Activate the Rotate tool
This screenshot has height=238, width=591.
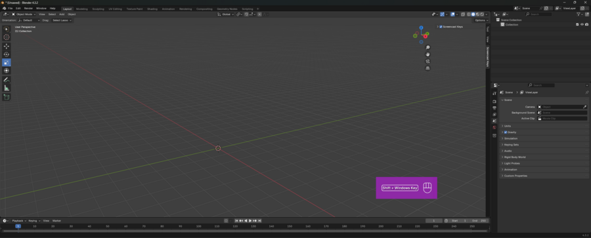[7, 54]
